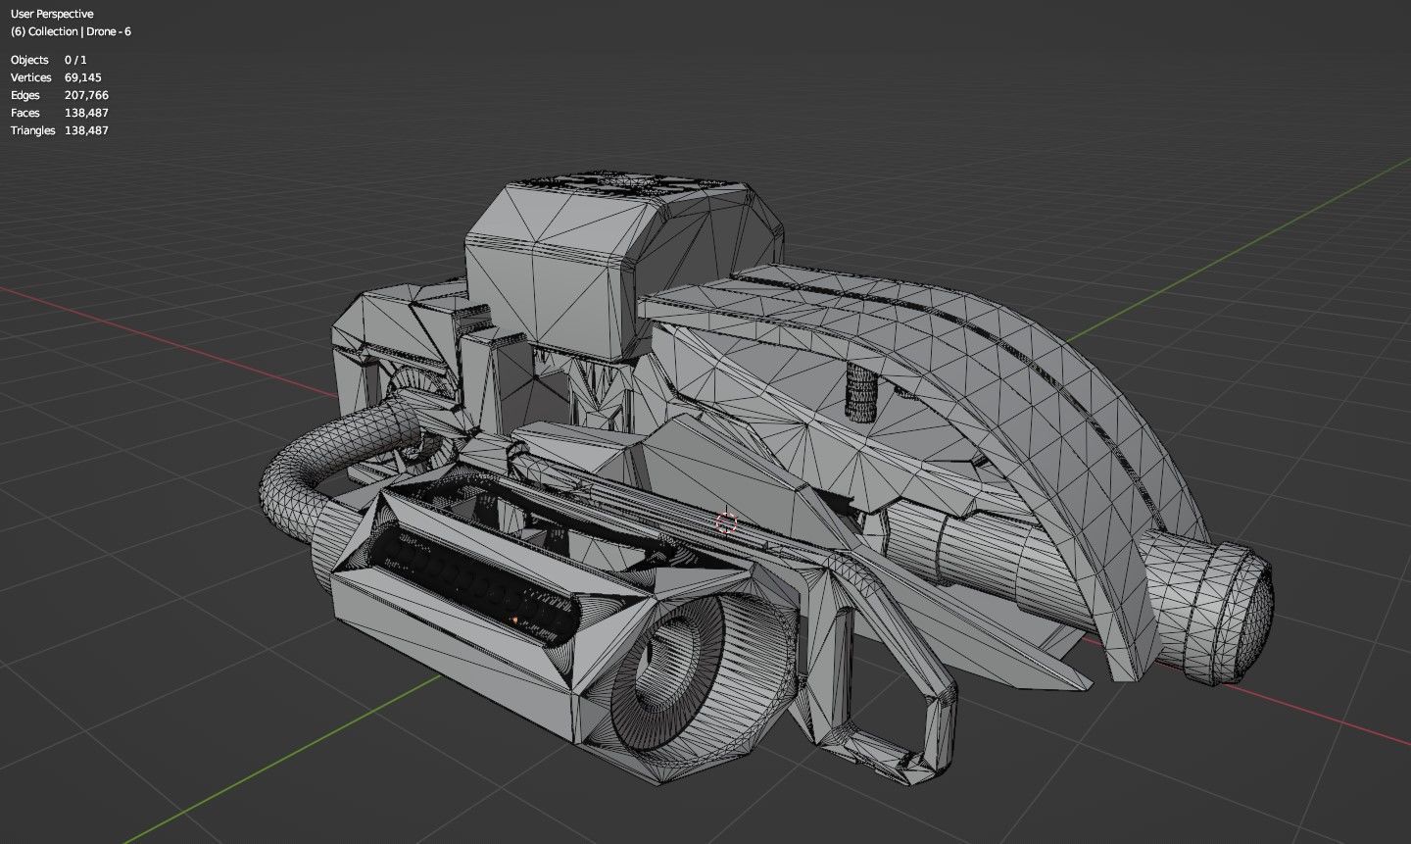Click the 'User Perspective' view label
Viewport: 1411px width, 844px height.
point(52,15)
